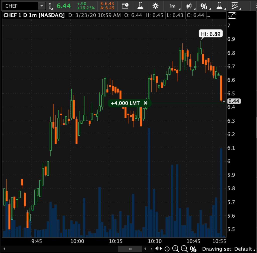This screenshot has height=253, width=257.
Task: Click the horizontal scrollbar thumb
Action: [130, 249]
